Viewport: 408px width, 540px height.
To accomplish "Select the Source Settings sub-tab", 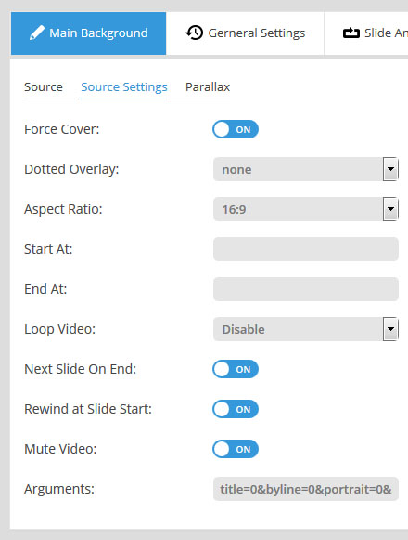I will [x=124, y=87].
